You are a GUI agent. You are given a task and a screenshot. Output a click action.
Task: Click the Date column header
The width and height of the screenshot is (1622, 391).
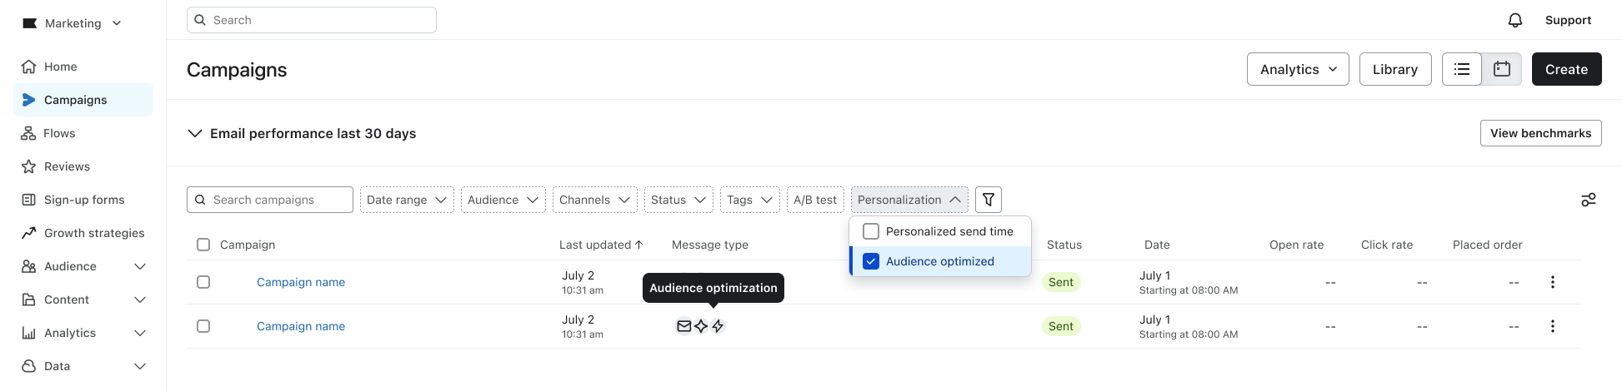tap(1157, 245)
